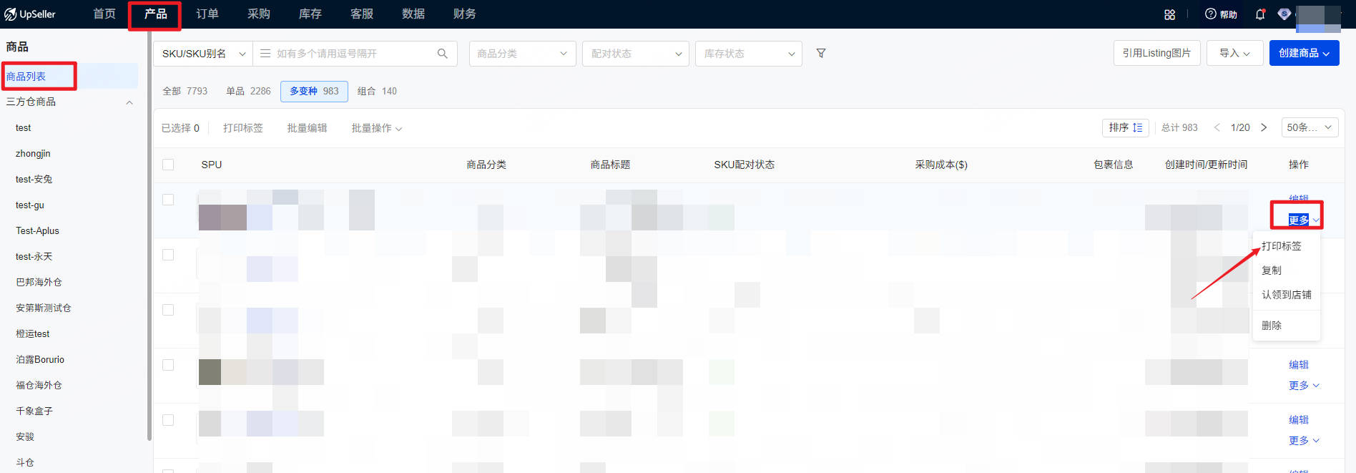Toggle the select-all checkbox in header
The width and height of the screenshot is (1356, 473).
click(168, 165)
